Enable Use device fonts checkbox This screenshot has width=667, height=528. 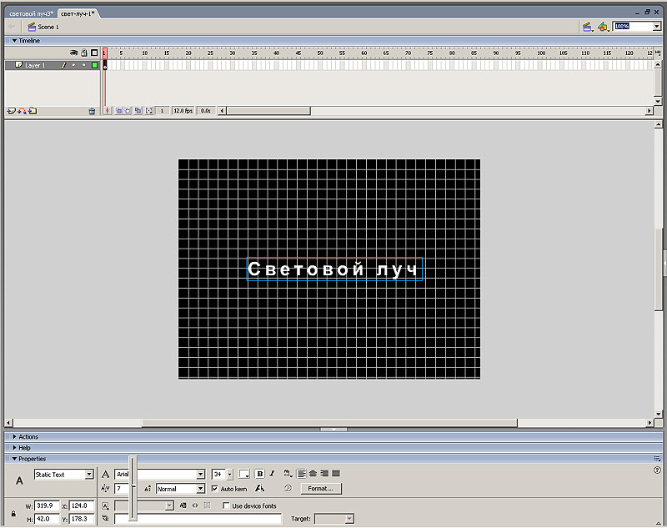click(227, 505)
